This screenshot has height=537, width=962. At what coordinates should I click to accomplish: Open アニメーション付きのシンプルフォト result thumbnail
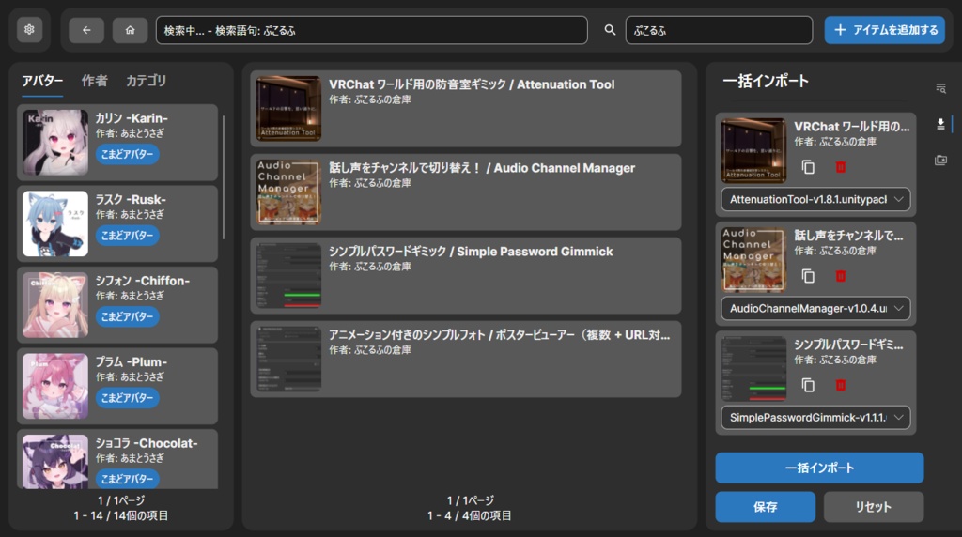pos(288,359)
